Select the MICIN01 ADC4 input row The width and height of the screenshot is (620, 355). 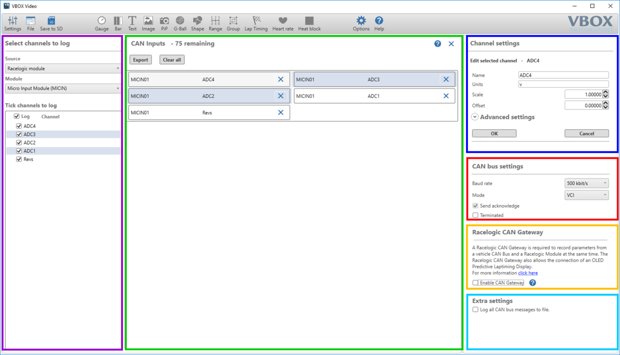pyautogui.click(x=209, y=79)
